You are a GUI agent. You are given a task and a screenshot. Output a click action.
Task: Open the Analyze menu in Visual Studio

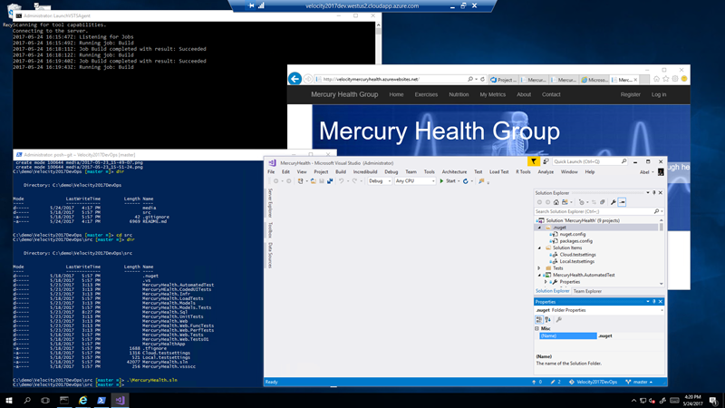(x=546, y=172)
